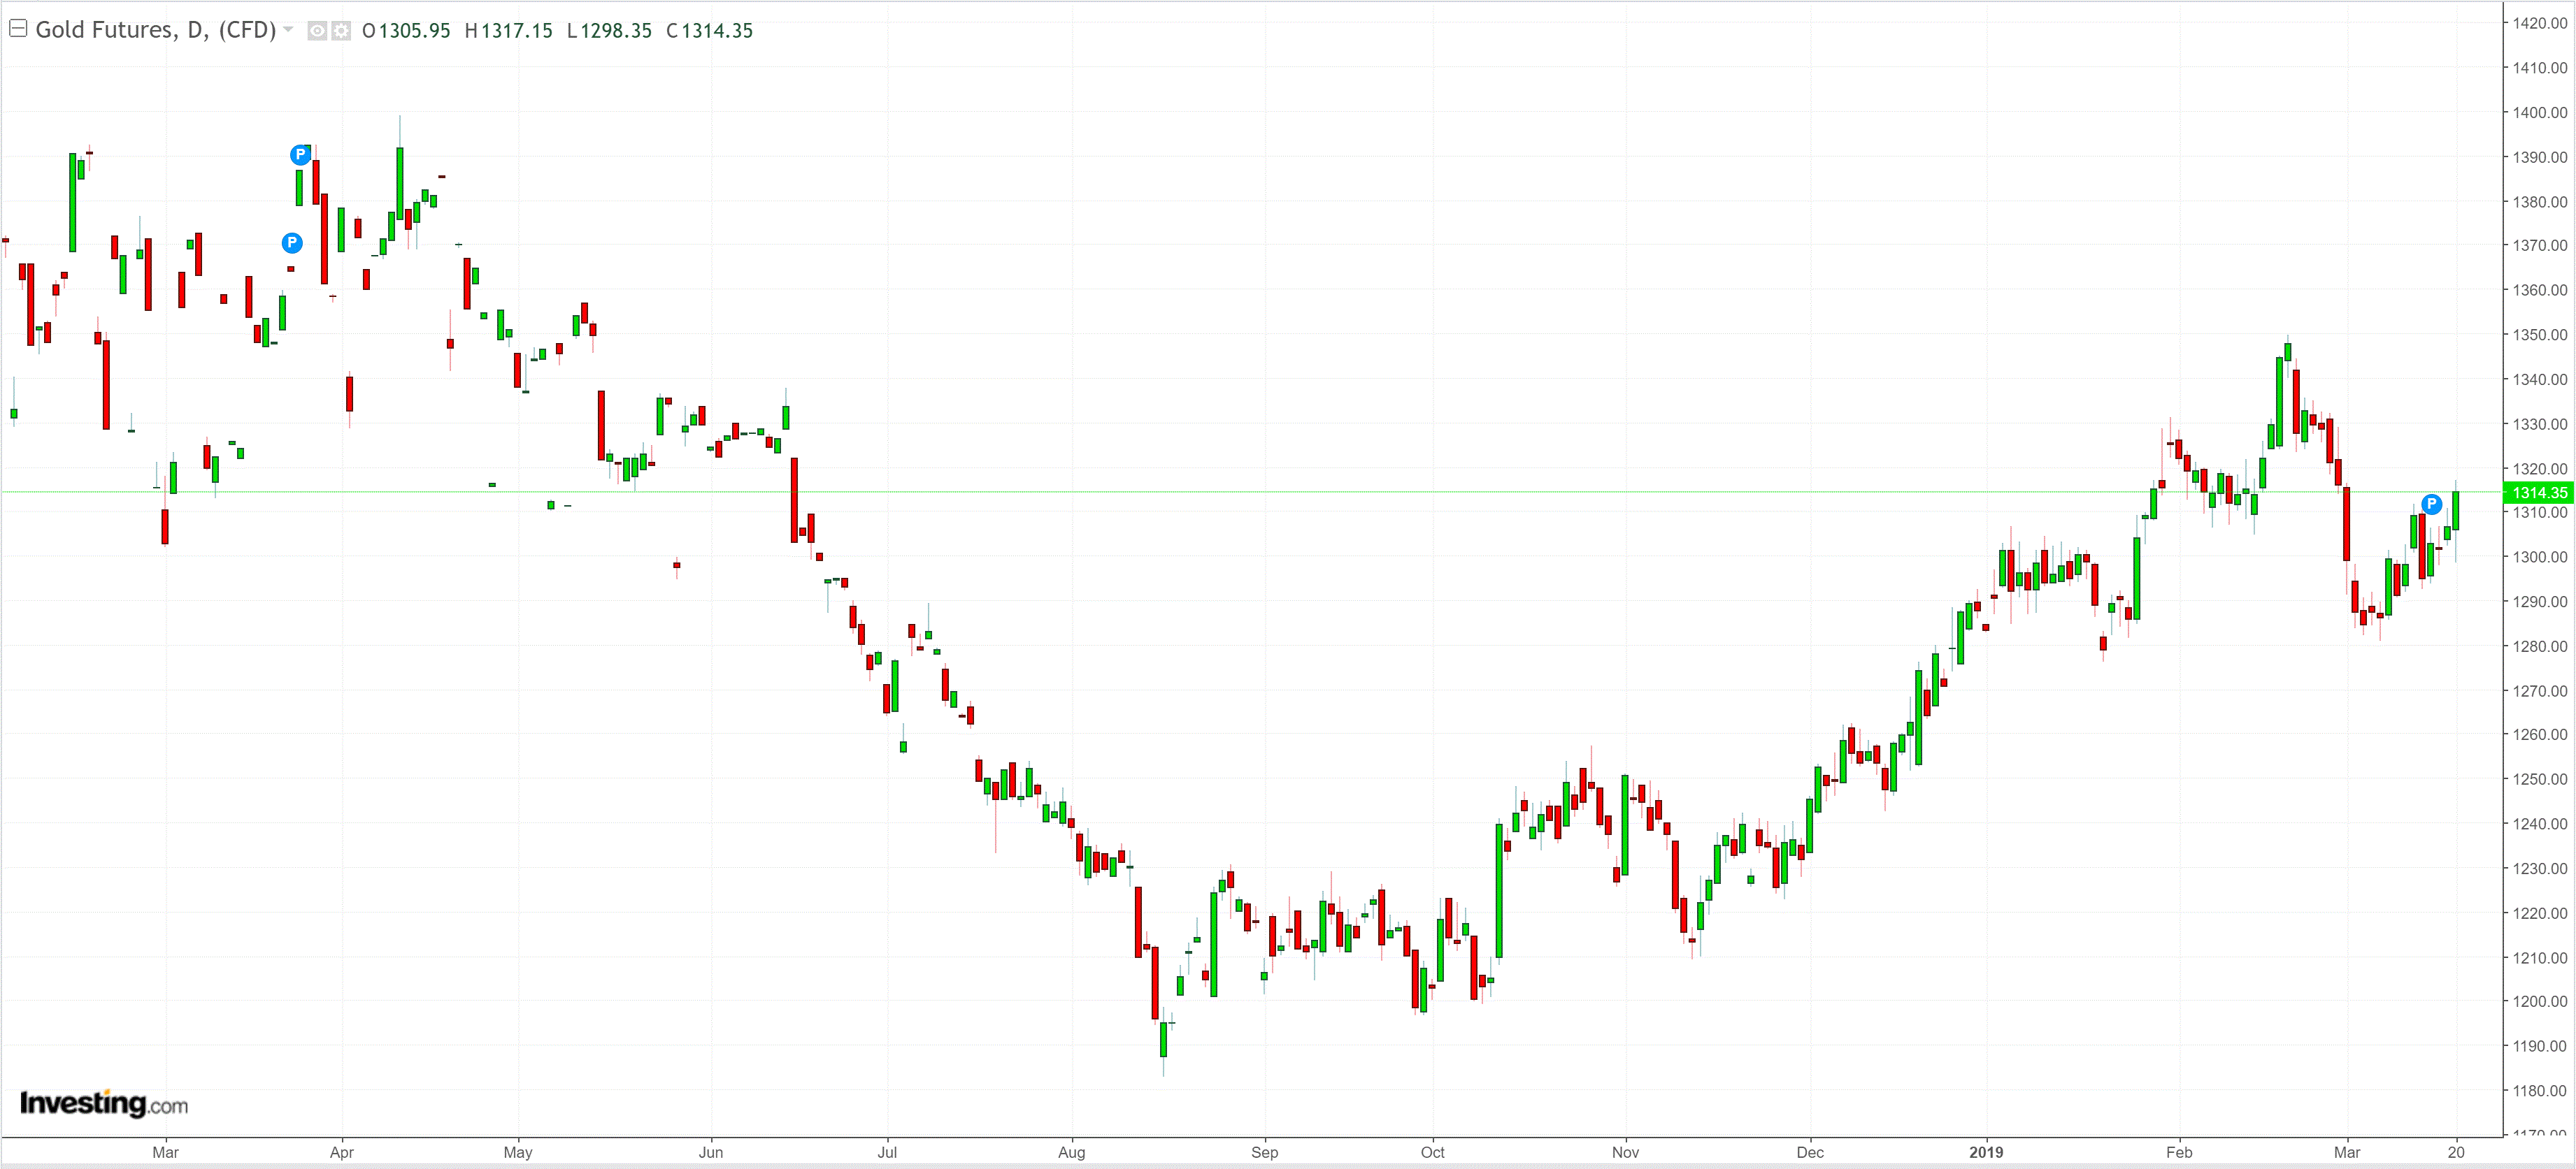
Task: Click the blue P marker near 1370 level
Action: [291, 242]
